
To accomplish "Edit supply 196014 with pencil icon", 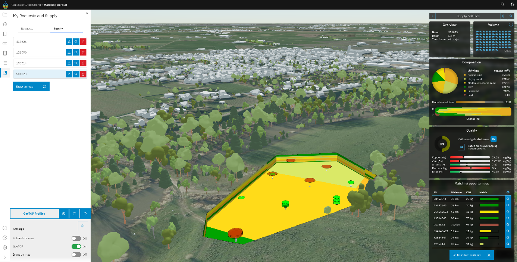I will click(x=69, y=63).
